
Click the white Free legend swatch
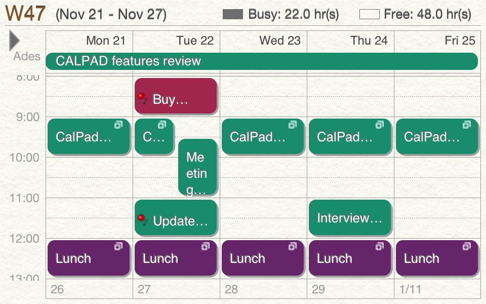pos(370,14)
